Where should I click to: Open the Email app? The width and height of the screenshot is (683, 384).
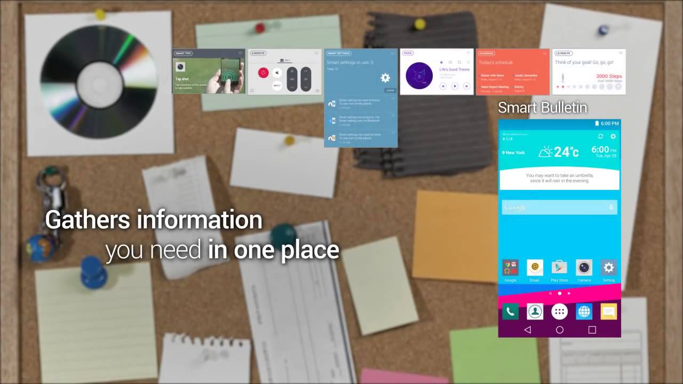tap(535, 268)
